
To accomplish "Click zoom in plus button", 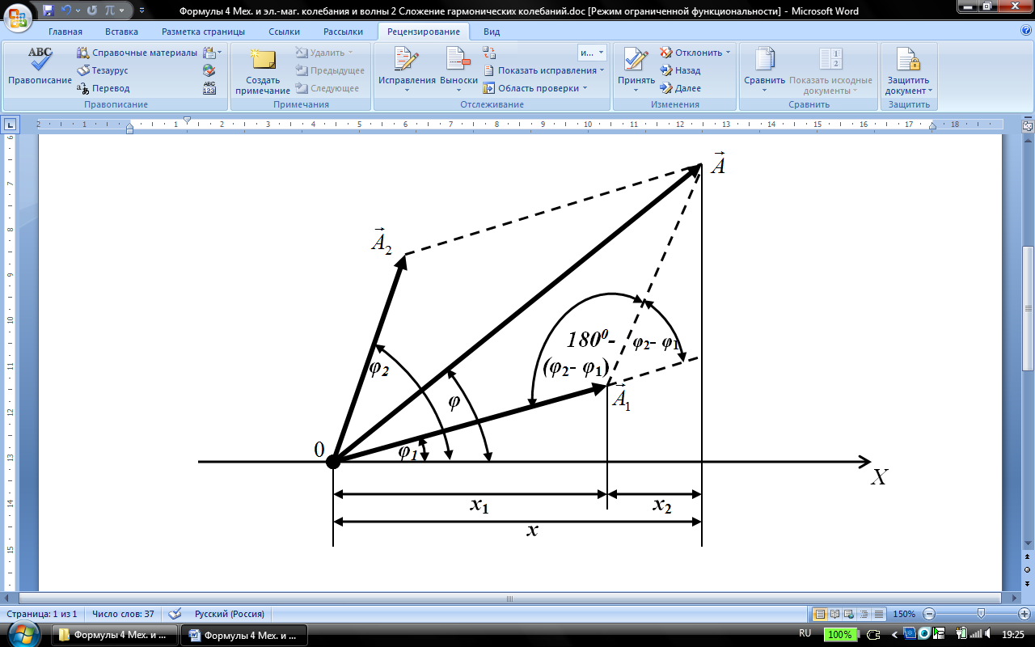I will coord(1026,614).
